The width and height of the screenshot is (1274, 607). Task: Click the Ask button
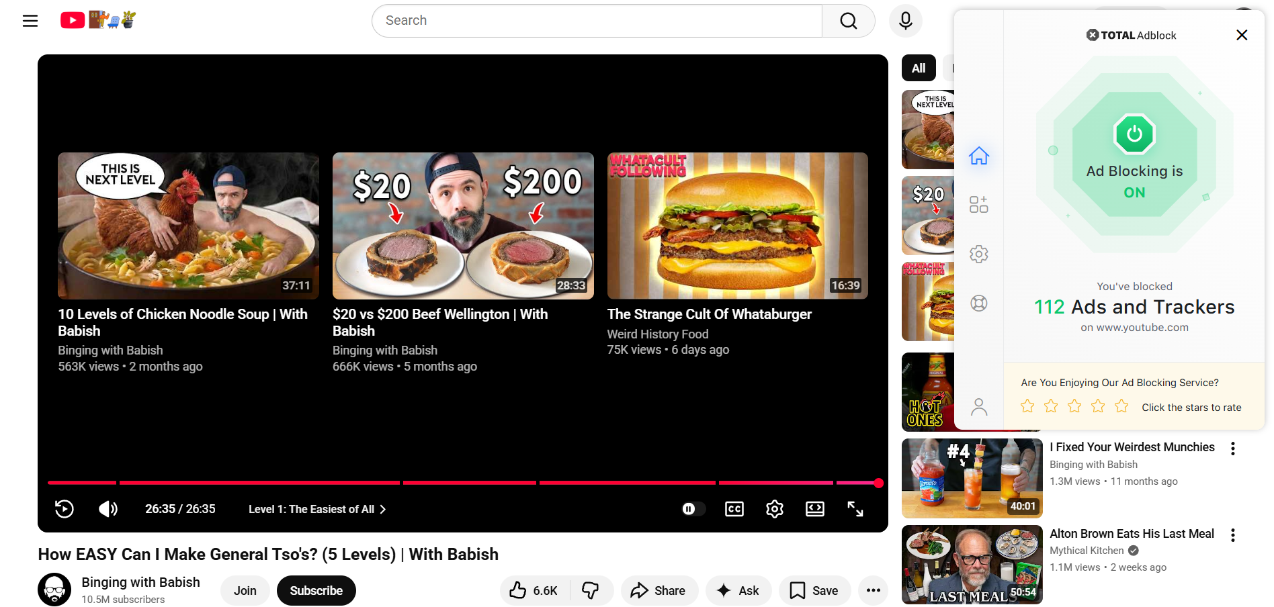(x=738, y=590)
